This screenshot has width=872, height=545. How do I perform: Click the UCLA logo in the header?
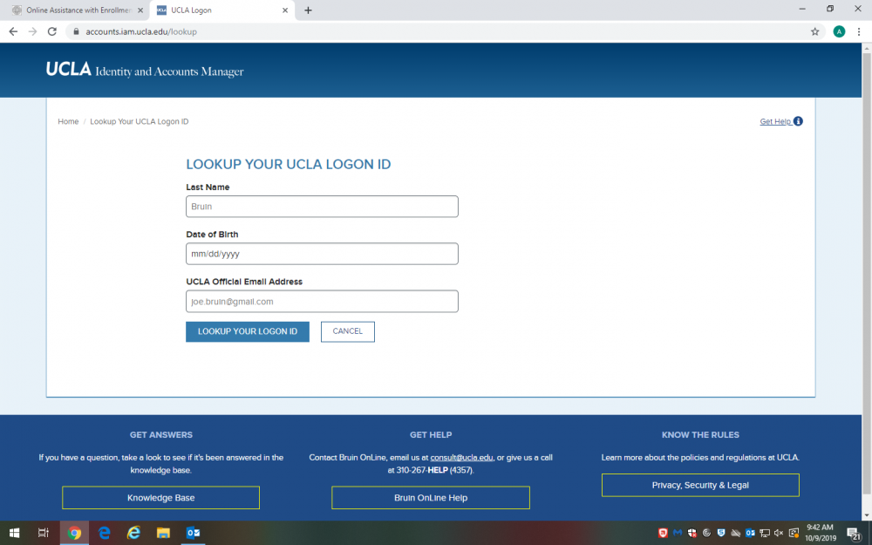coord(68,70)
